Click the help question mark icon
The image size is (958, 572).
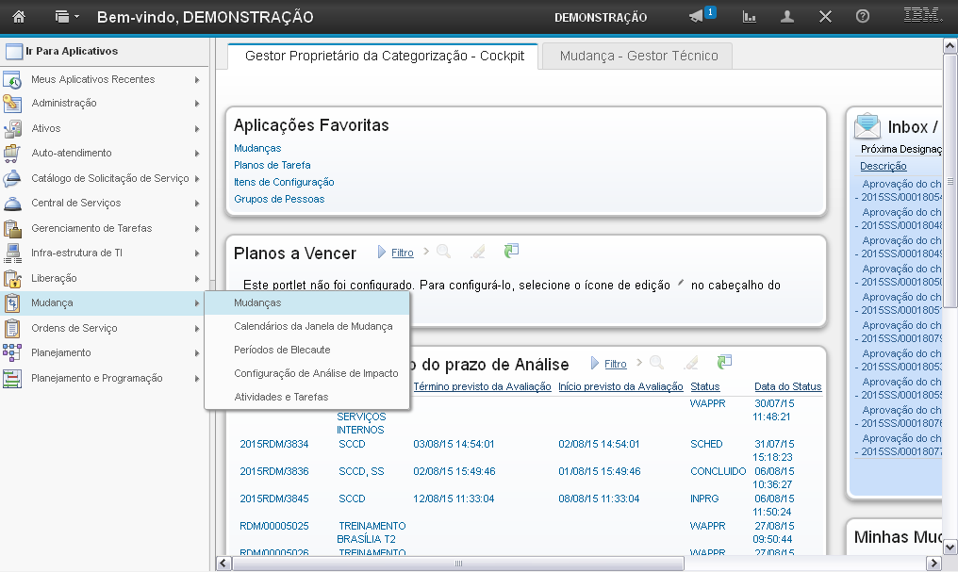click(862, 17)
